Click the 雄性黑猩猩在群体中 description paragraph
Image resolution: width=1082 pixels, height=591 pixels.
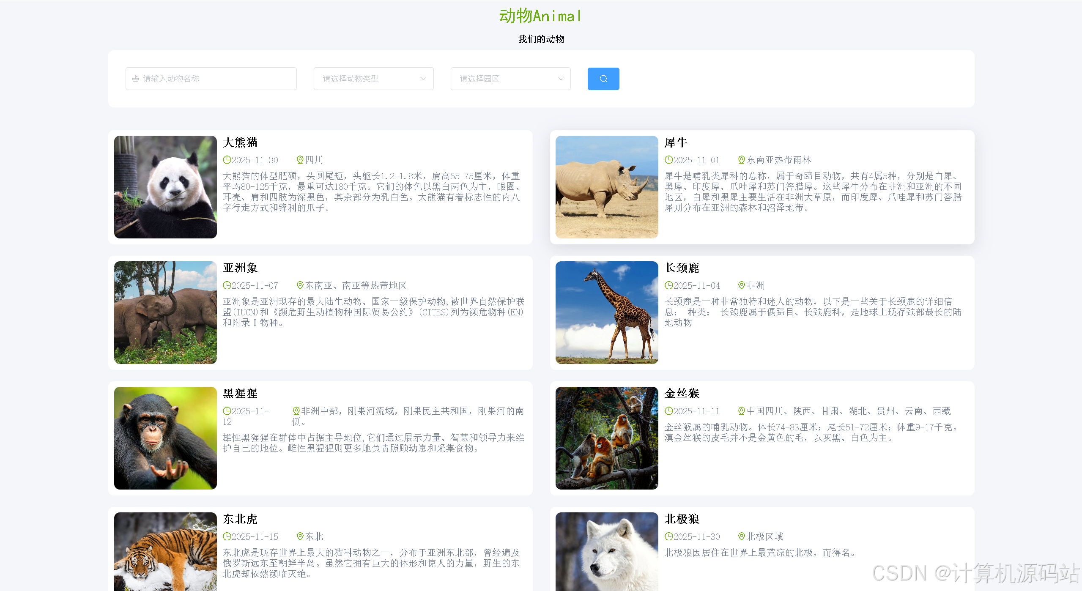click(374, 443)
